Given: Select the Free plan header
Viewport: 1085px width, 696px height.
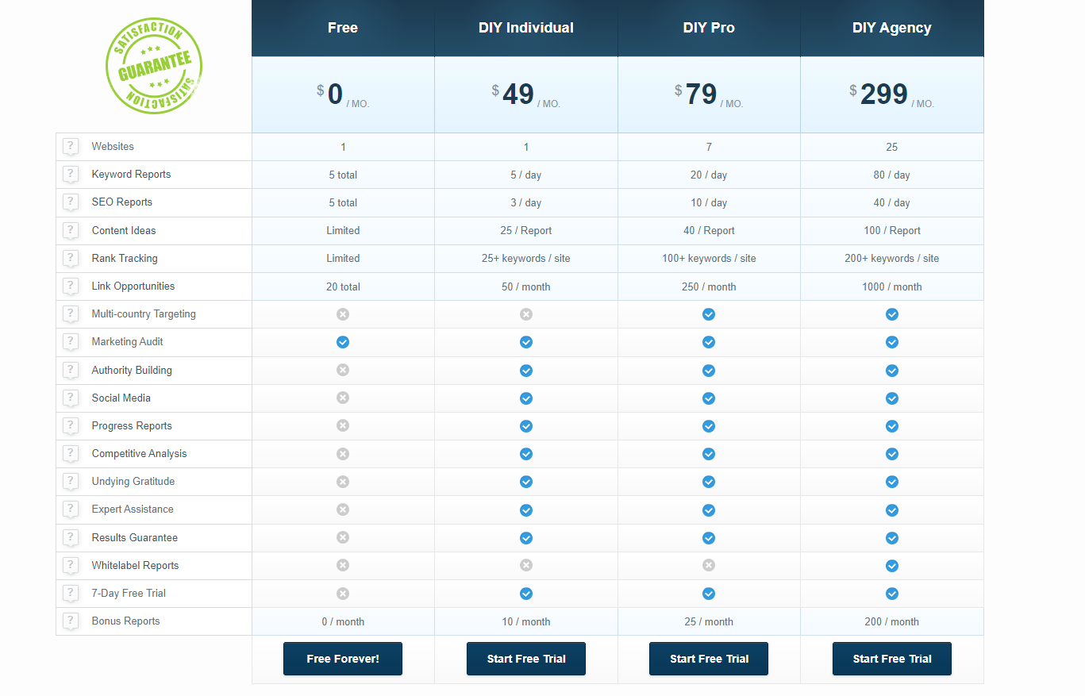Looking at the screenshot, I should 343,28.
